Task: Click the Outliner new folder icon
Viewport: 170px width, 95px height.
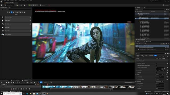Action: [x=167, y=9]
